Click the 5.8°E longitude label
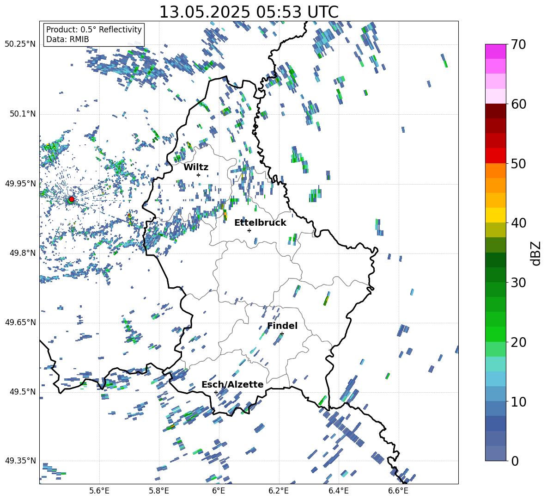This screenshot has width=547, height=500. tap(159, 491)
